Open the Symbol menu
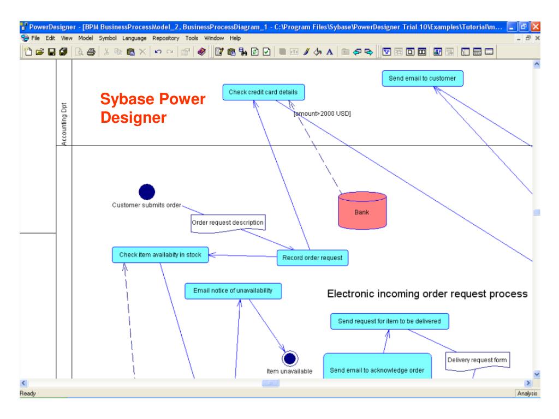559x419 pixels. 108,38
